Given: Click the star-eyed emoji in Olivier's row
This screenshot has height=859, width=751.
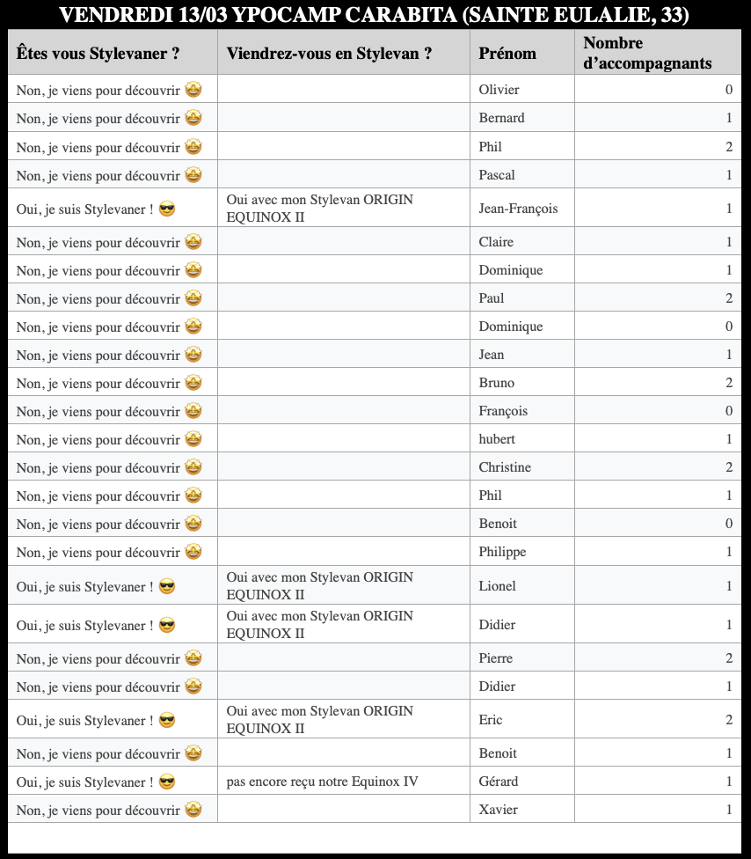Looking at the screenshot, I should (x=194, y=90).
